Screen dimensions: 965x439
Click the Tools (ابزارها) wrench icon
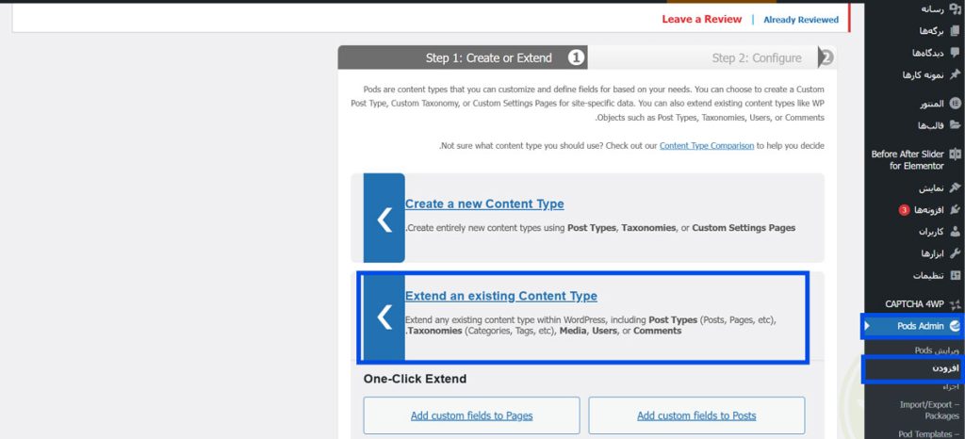pyautogui.click(x=955, y=253)
